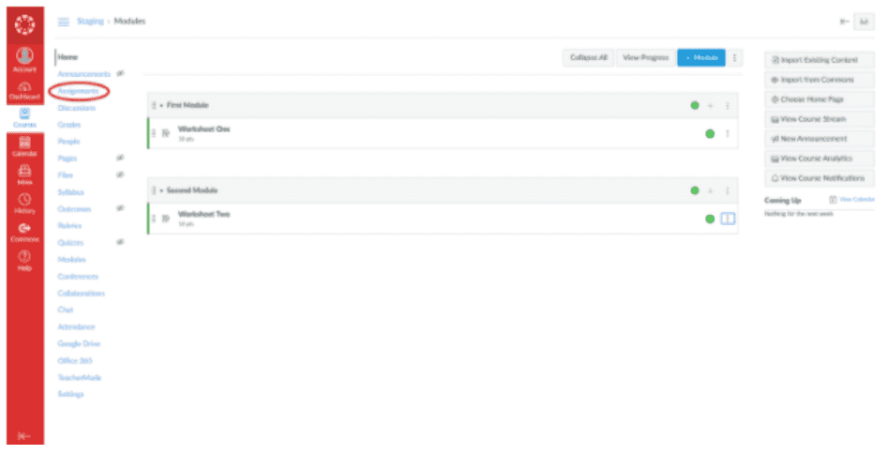
Task: Open the View Calendar link
Action: [852, 200]
